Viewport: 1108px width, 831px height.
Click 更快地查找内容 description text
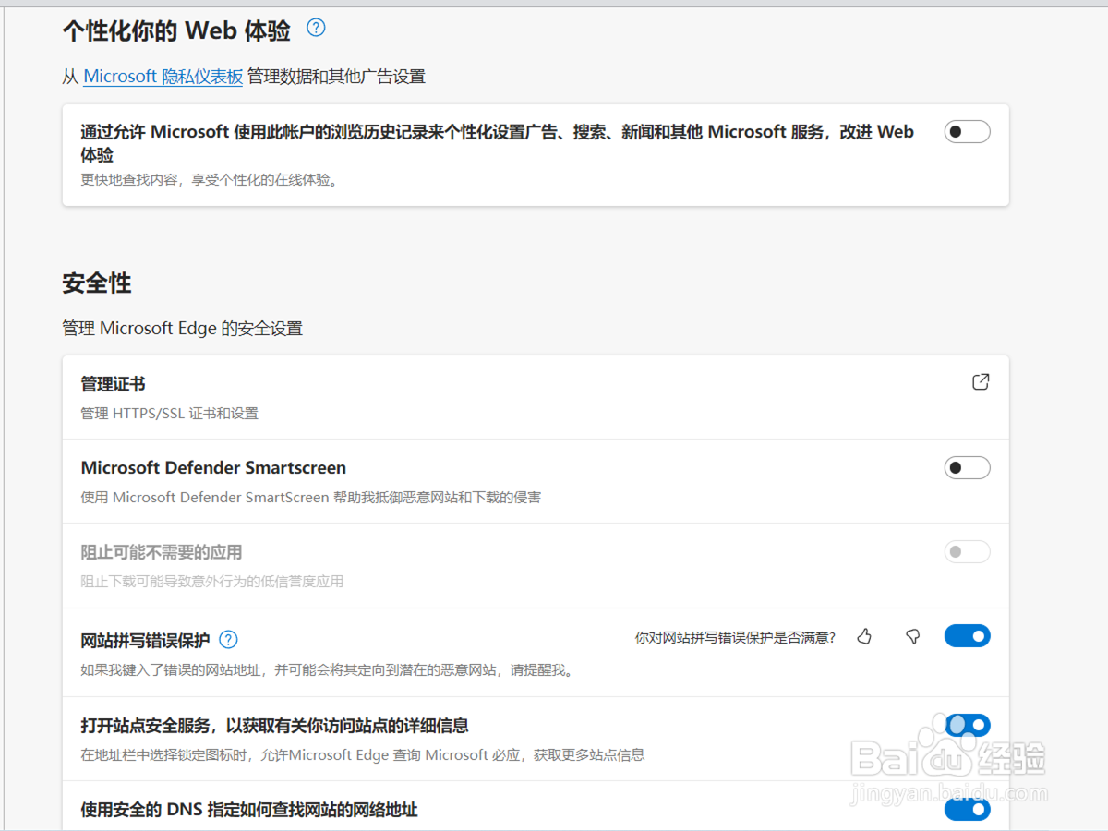[x=210, y=180]
